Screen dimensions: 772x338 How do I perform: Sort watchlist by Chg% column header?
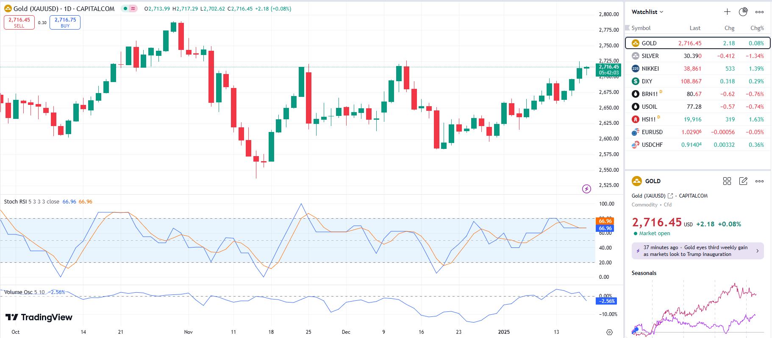(x=757, y=28)
